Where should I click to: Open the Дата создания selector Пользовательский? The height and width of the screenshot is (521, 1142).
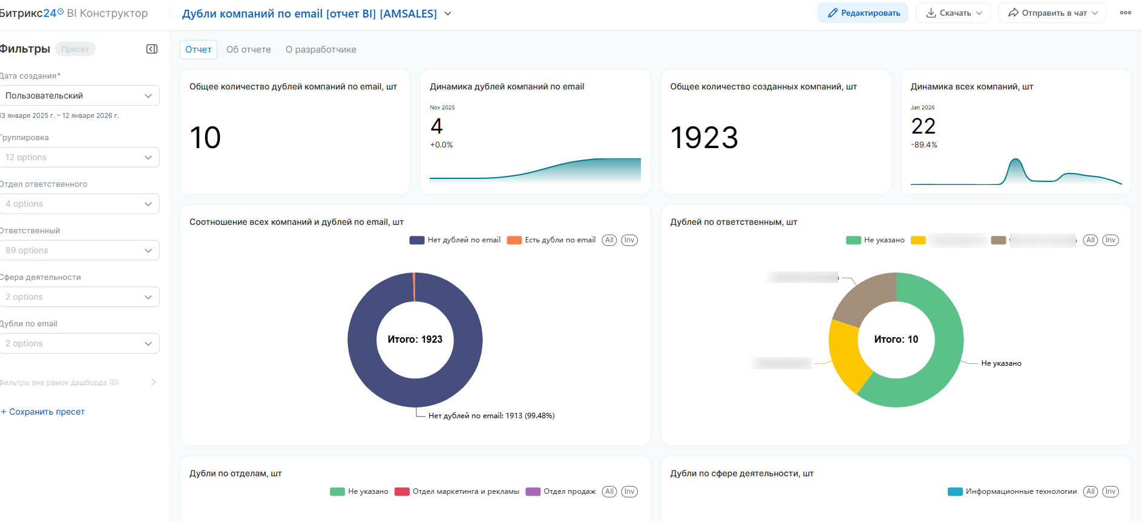pyautogui.click(x=79, y=95)
